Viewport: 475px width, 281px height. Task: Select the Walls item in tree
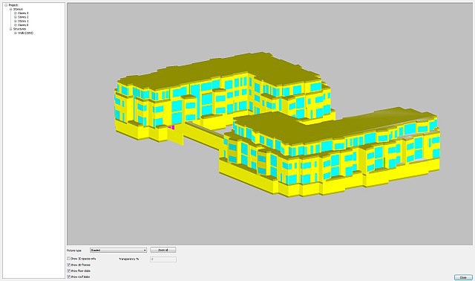pos(26,33)
